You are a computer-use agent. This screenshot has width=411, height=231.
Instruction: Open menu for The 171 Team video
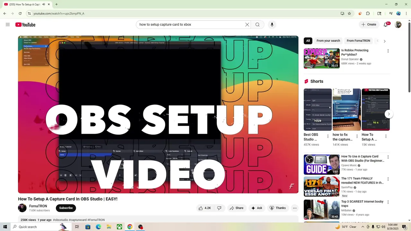coord(388,179)
